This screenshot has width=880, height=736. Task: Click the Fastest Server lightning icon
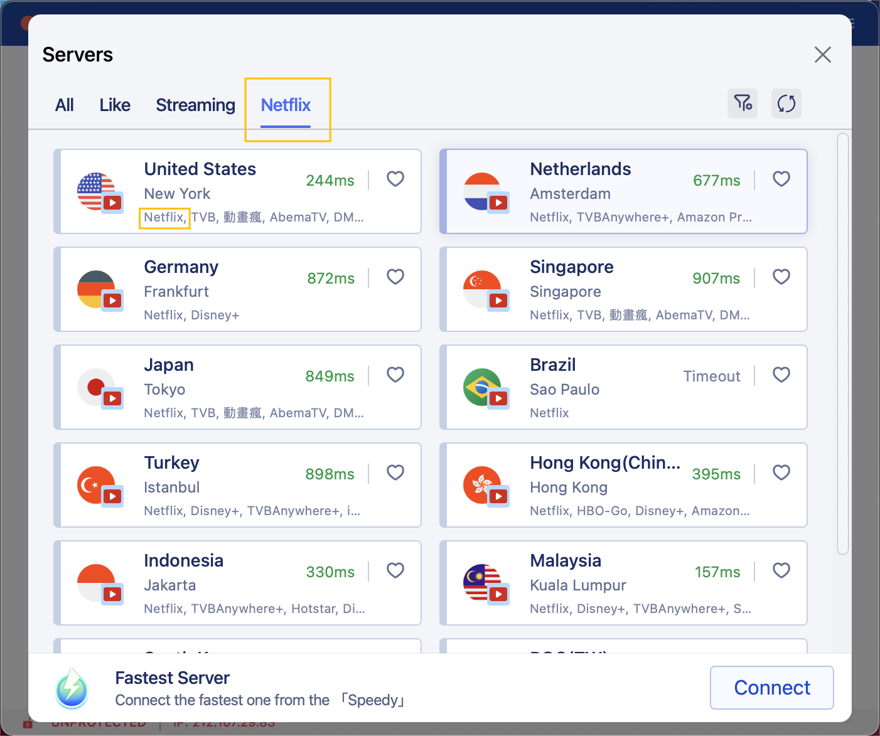click(x=72, y=688)
